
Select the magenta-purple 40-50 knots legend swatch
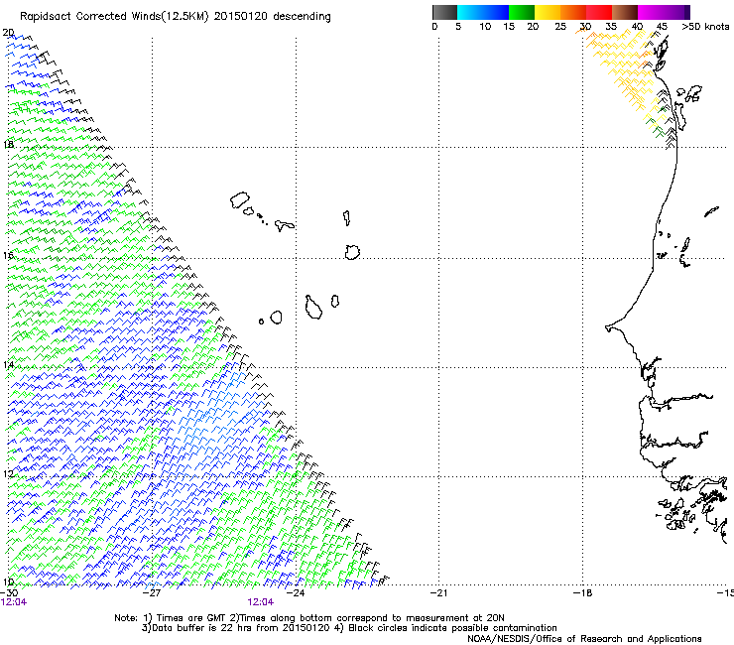pos(664,12)
